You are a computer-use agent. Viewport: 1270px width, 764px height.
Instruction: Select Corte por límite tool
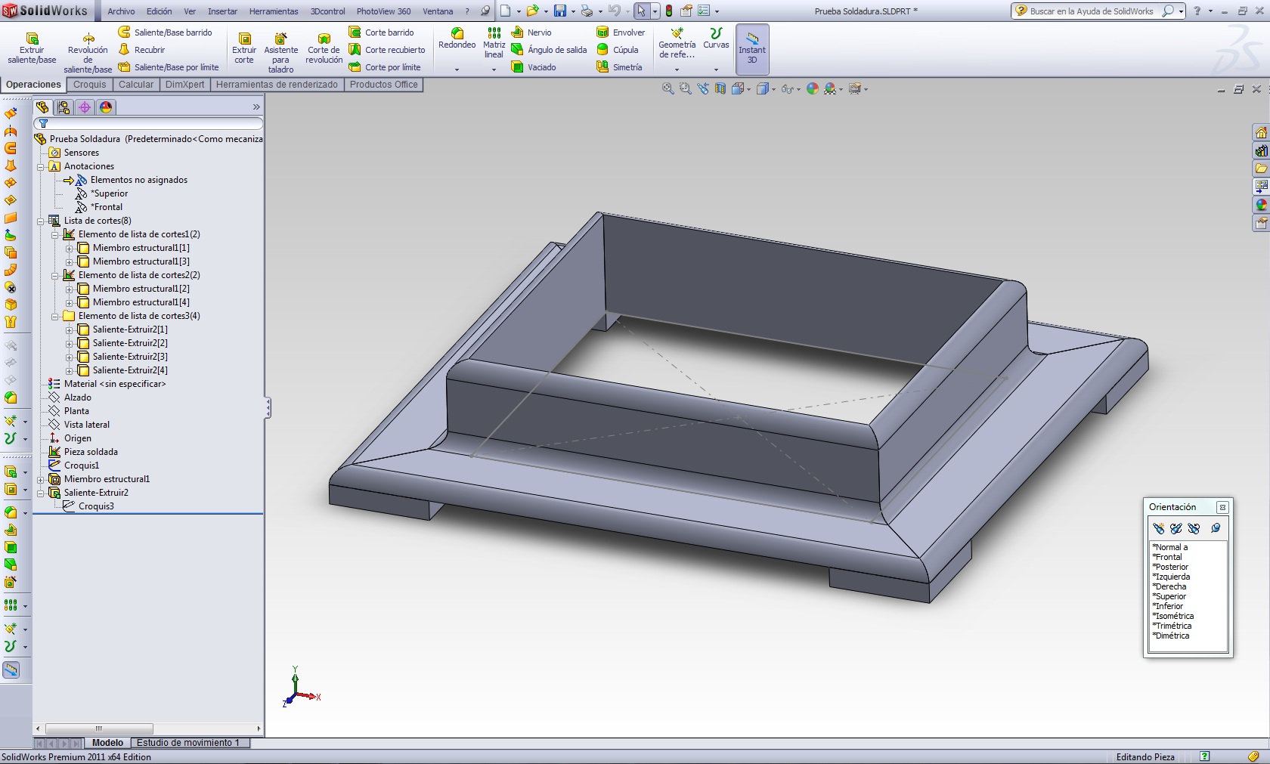384,67
